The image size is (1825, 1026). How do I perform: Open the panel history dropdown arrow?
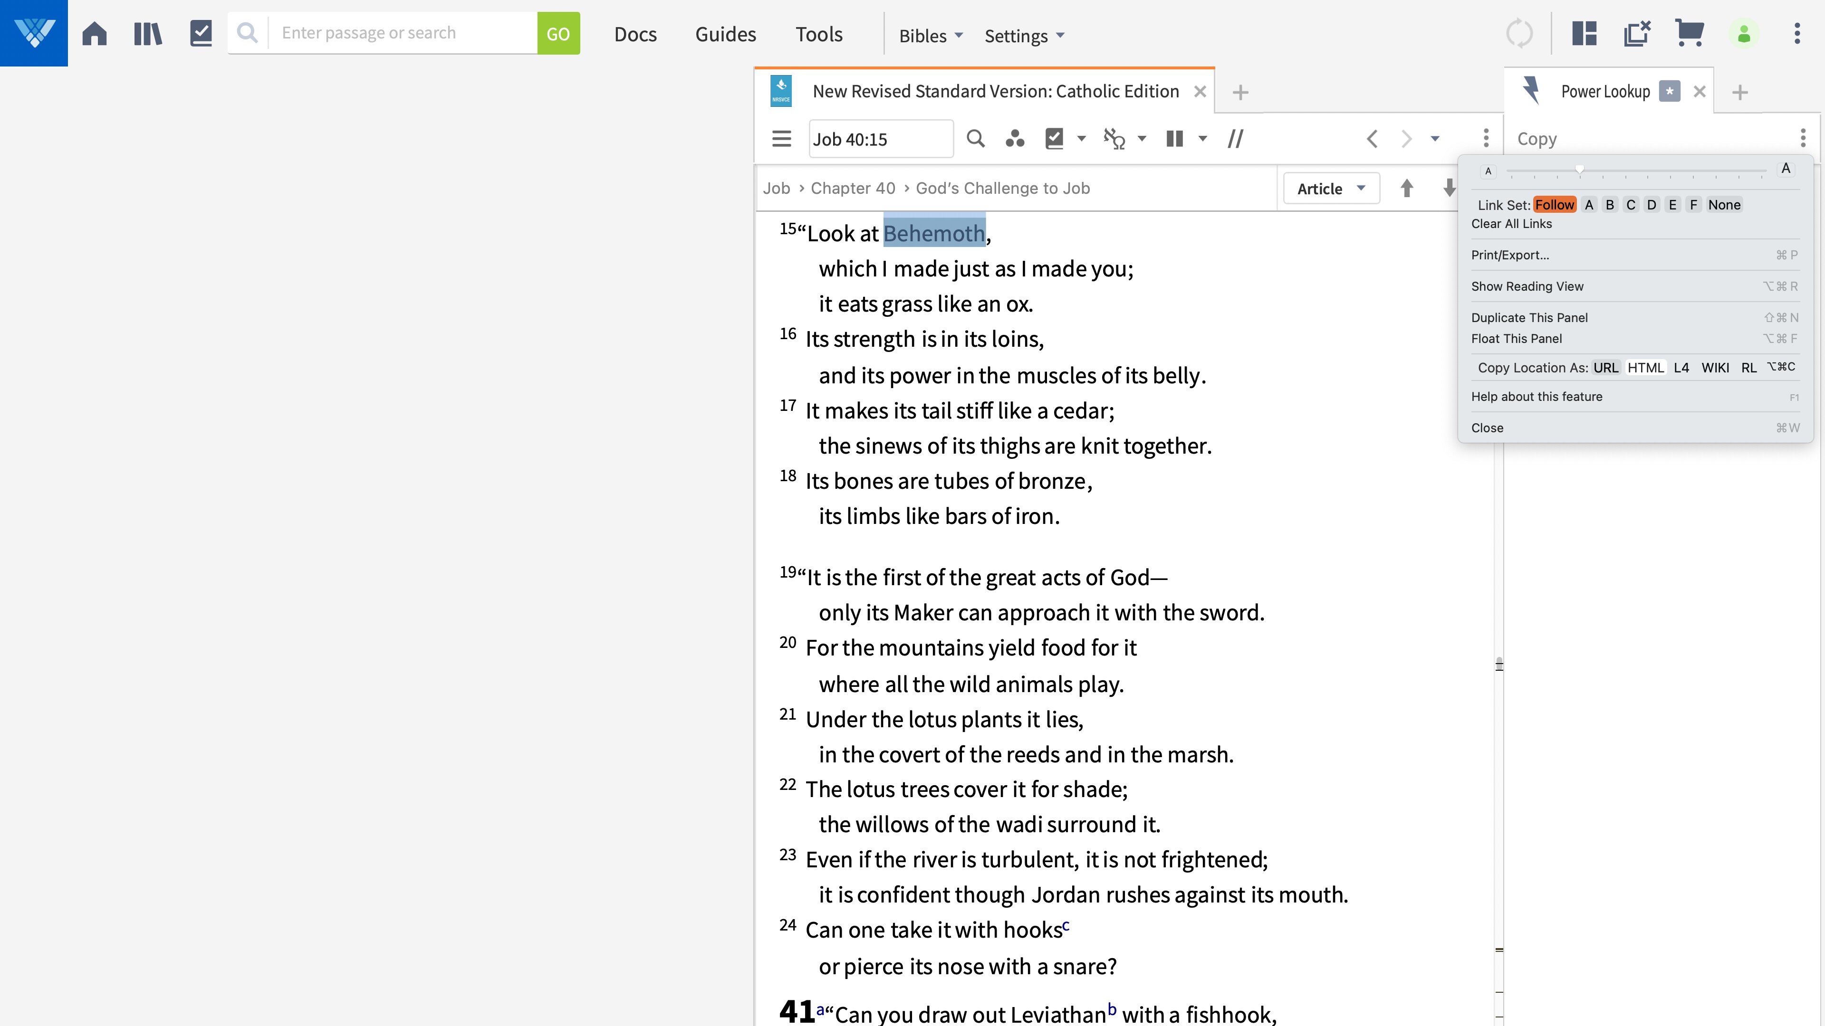[1435, 138]
